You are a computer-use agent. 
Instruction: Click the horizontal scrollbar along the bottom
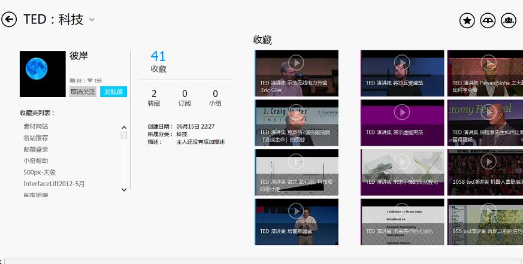[264, 262]
